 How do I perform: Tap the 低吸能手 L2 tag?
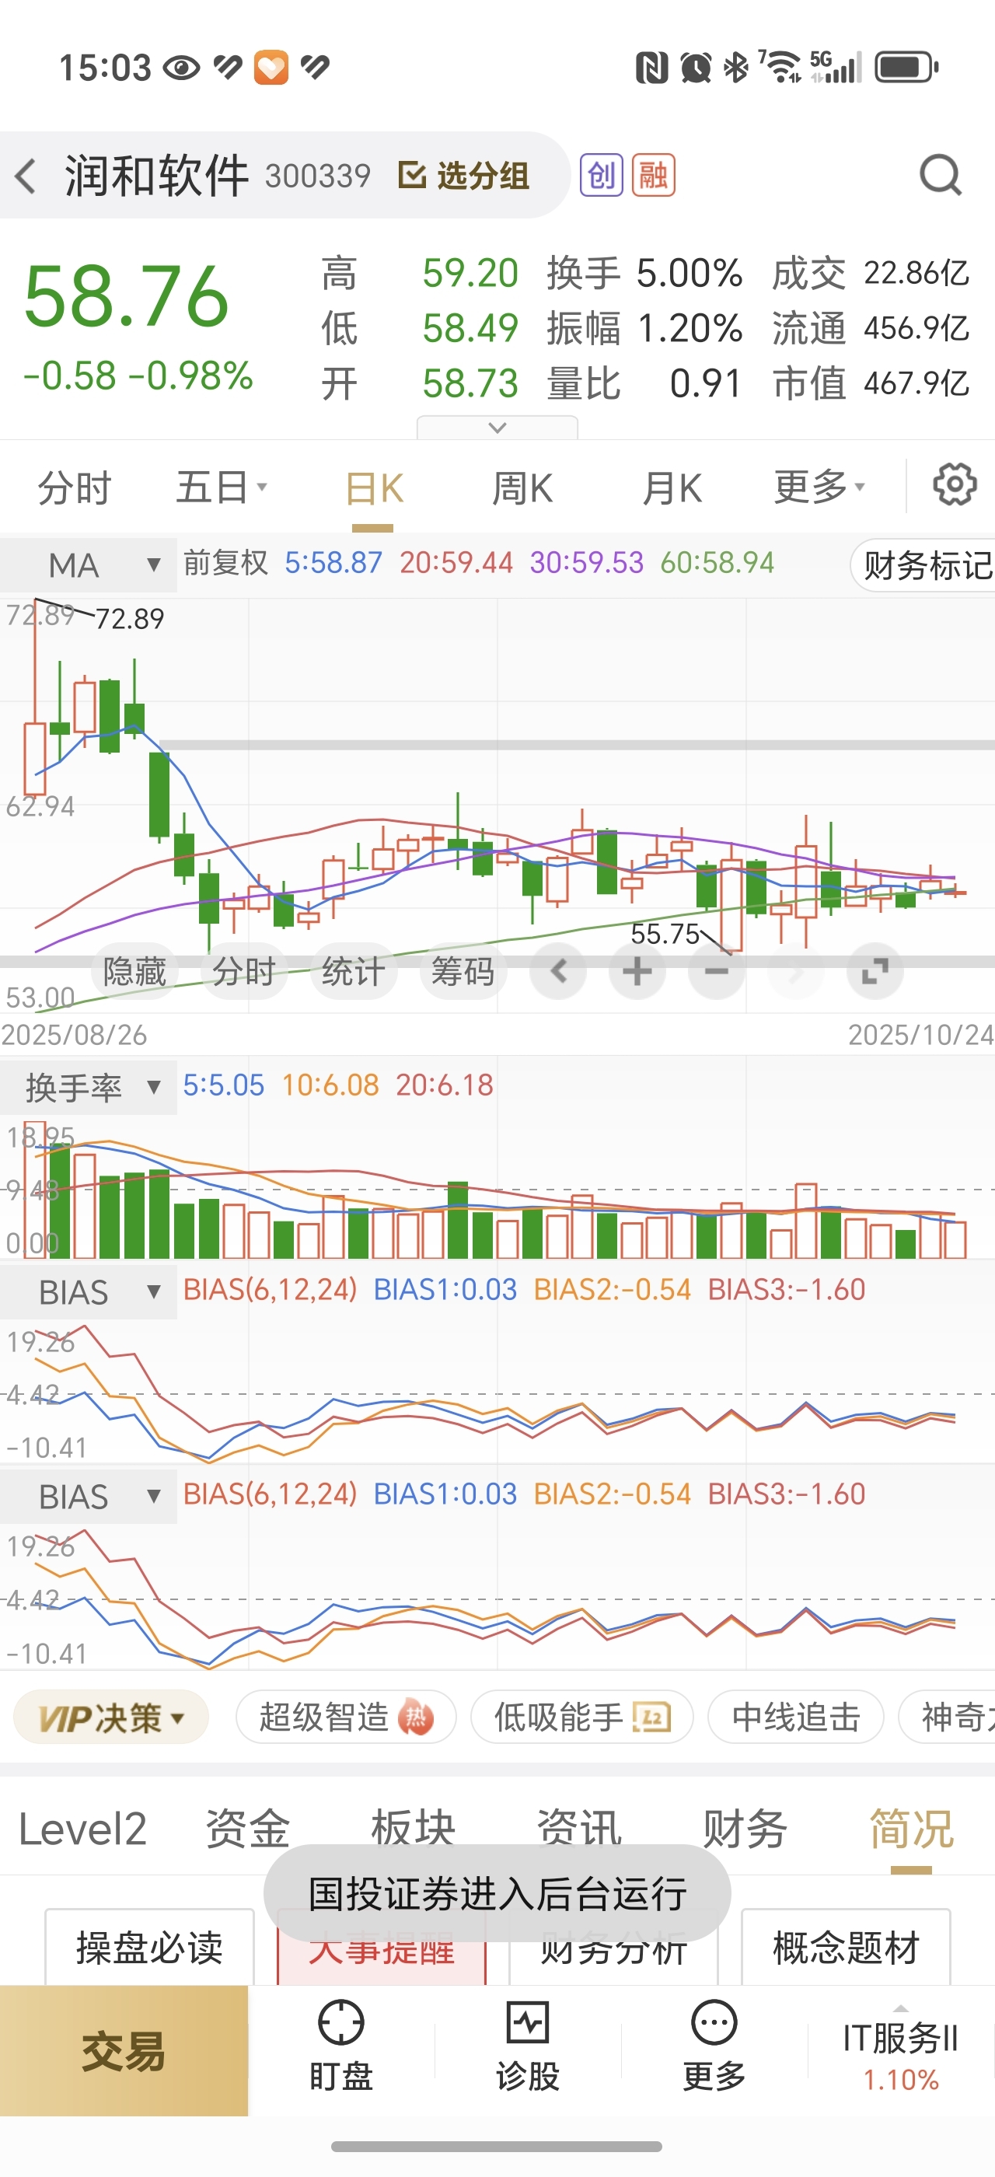tap(652, 1717)
